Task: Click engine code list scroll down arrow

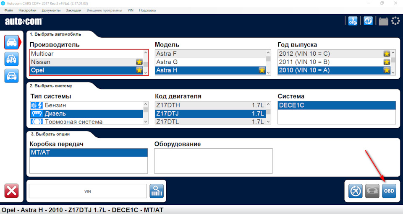Action: 268,122
